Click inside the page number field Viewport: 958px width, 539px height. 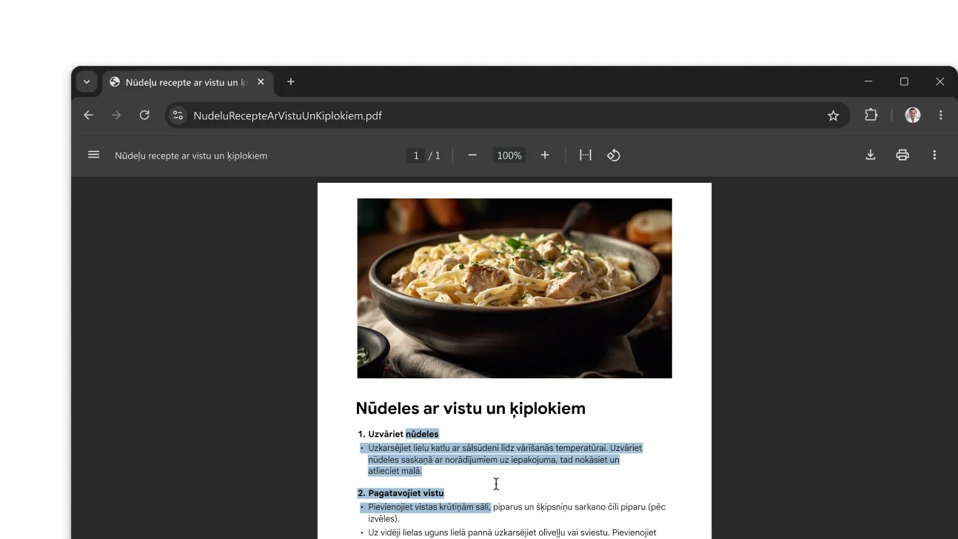pyautogui.click(x=416, y=155)
